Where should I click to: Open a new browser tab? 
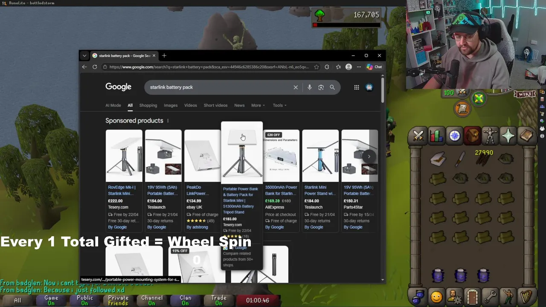point(164,56)
